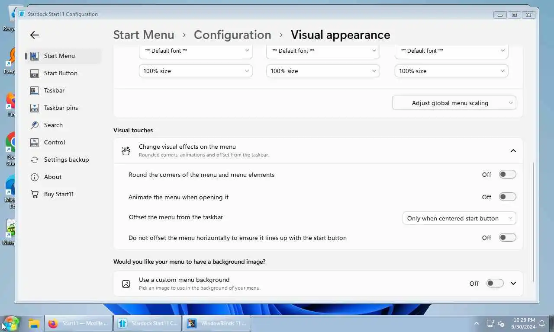The image size is (554, 332).
Task: Select Start Button in the sidebar
Action: (64, 73)
